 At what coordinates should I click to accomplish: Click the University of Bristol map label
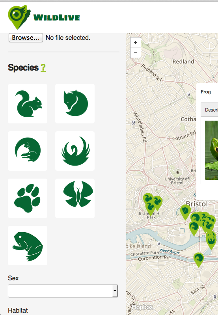pos(177,181)
